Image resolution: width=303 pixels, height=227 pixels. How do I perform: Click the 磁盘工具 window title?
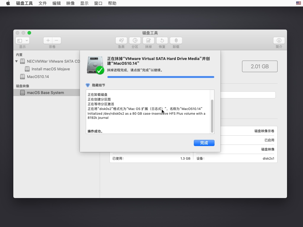tap(150, 33)
